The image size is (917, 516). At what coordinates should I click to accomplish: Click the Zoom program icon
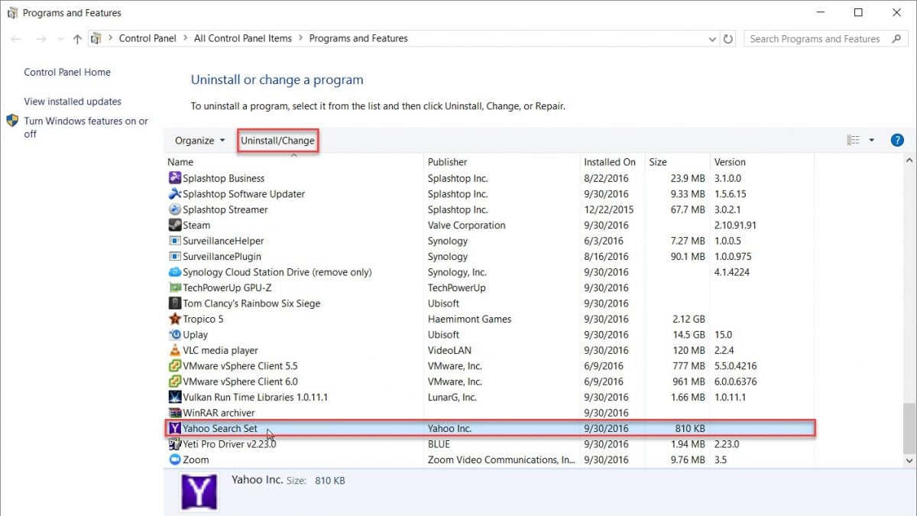coord(177,459)
